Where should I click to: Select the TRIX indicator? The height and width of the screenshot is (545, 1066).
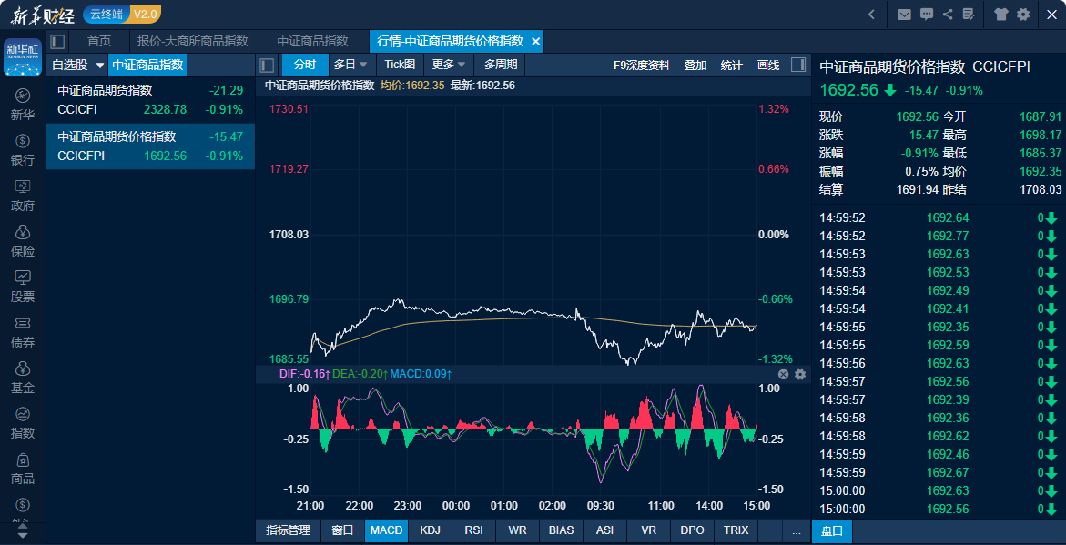(736, 530)
